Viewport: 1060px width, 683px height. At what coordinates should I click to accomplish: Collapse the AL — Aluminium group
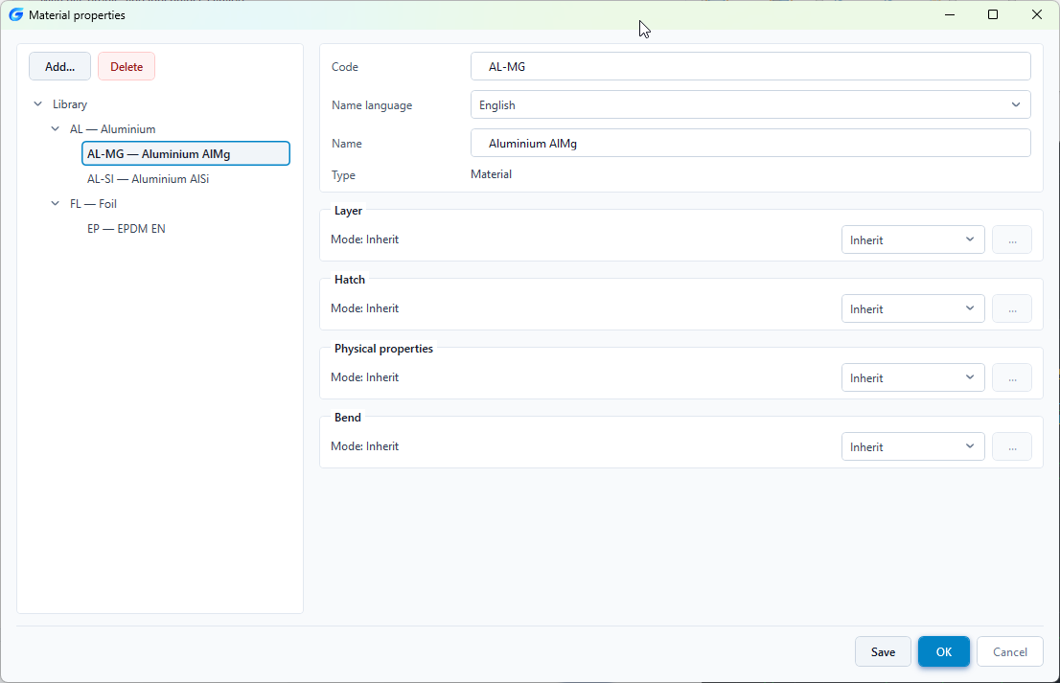point(56,129)
